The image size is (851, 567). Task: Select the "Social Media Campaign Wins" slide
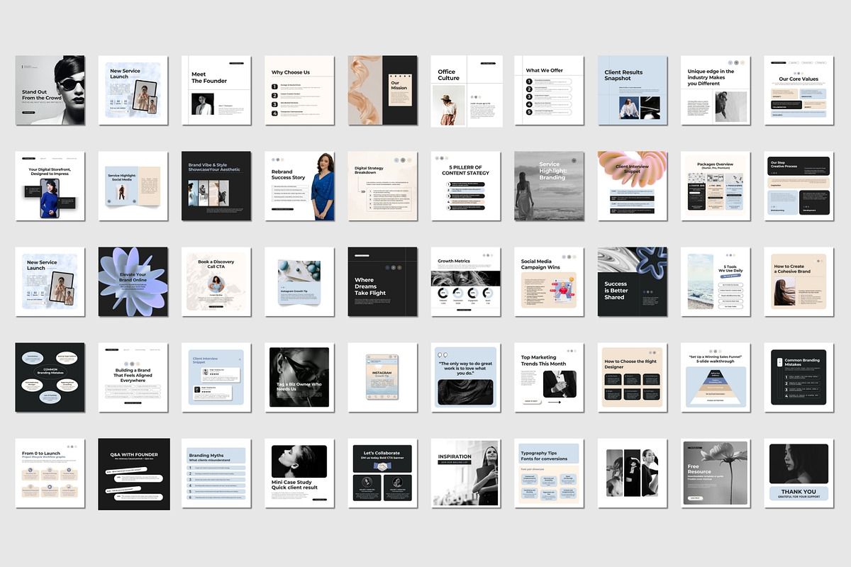coord(549,281)
